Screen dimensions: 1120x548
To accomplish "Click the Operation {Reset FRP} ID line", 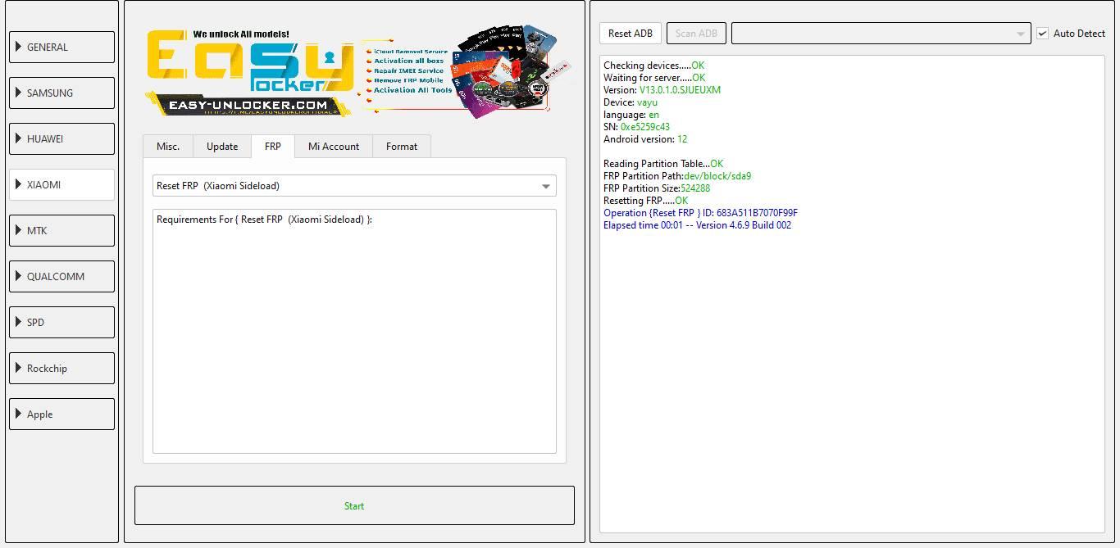I will [700, 213].
